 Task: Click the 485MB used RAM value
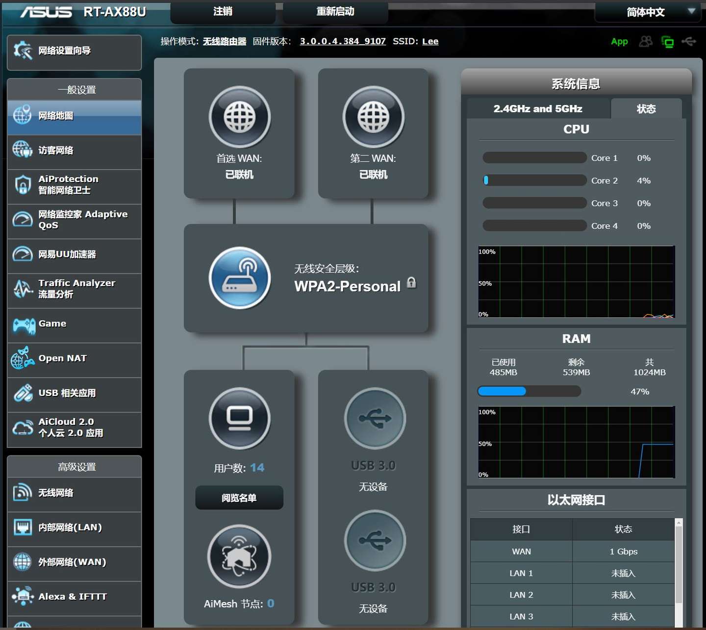pos(504,372)
